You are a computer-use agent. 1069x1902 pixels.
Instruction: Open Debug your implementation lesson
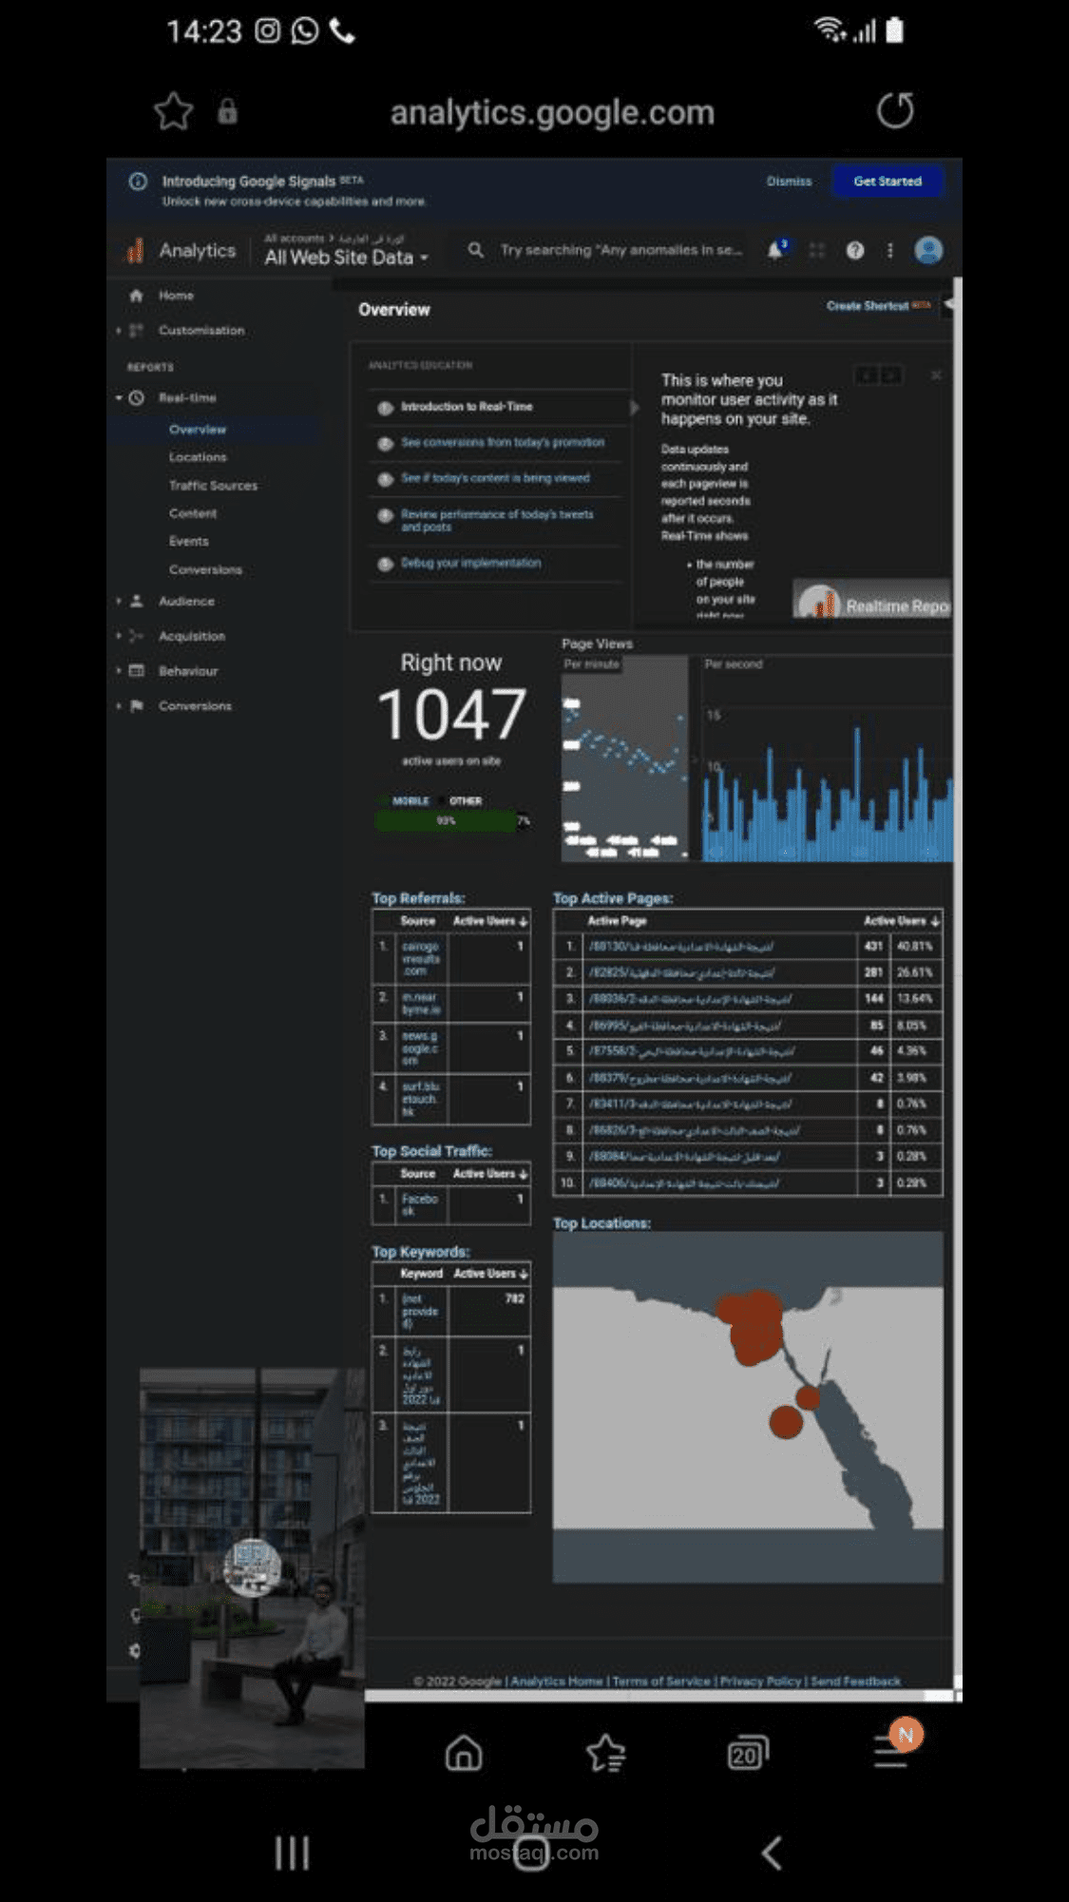pos(470,564)
